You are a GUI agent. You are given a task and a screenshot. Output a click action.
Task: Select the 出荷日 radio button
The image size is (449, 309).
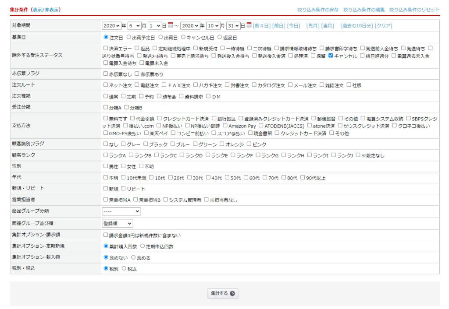(161, 38)
